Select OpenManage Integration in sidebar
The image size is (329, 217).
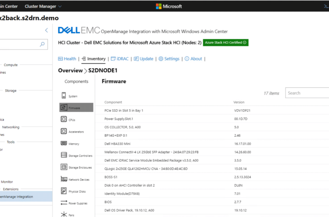pos(26,196)
